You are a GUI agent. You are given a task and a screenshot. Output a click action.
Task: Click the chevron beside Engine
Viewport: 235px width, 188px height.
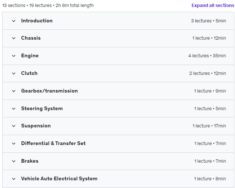[14, 56]
